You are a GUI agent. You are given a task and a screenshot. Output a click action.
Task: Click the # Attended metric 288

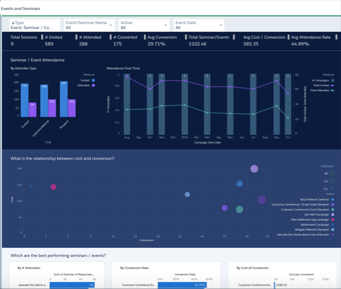(83, 44)
